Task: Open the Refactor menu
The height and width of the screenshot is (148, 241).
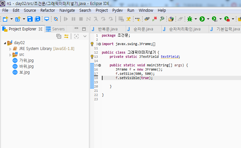Action: 48,10
